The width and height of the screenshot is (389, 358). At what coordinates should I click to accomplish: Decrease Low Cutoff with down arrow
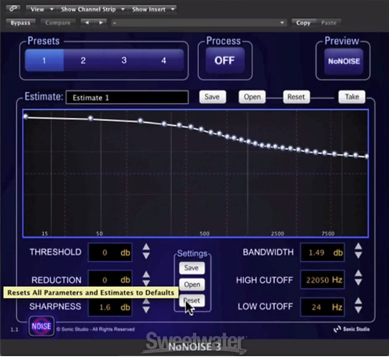pos(358,310)
